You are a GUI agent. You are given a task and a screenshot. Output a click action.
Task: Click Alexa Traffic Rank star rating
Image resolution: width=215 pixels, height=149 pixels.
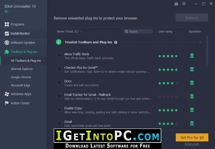[x=168, y=56]
